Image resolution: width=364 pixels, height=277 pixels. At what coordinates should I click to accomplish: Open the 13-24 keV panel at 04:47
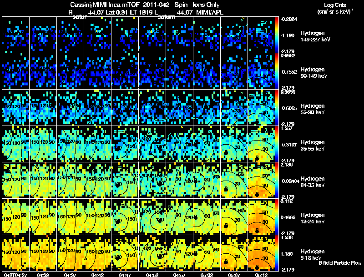125,217
